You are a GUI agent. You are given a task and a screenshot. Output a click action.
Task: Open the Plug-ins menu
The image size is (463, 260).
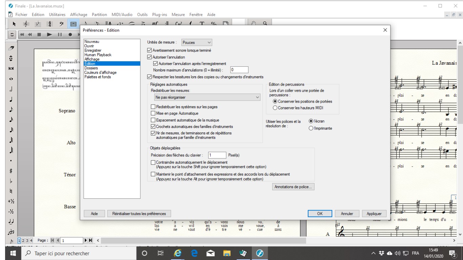coord(160,15)
